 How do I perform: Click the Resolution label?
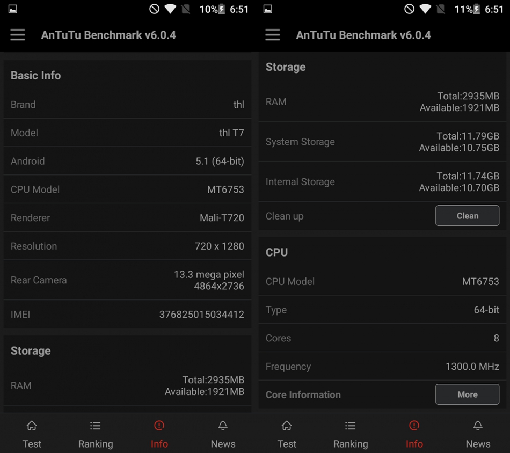(x=34, y=246)
